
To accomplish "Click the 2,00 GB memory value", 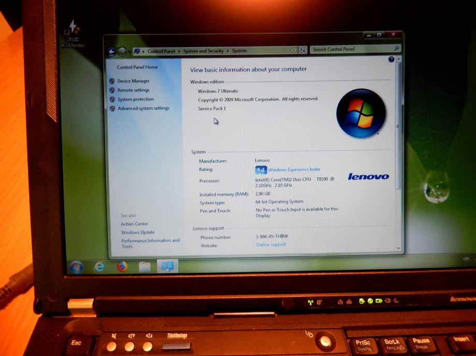I will coord(263,194).
